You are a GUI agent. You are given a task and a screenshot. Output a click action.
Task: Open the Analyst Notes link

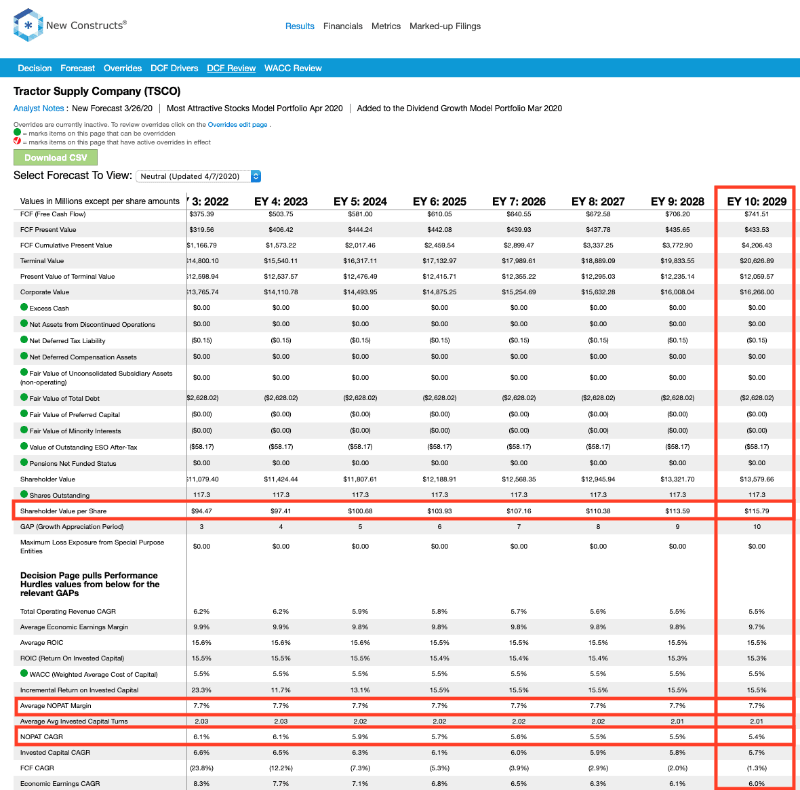(x=39, y=108)
